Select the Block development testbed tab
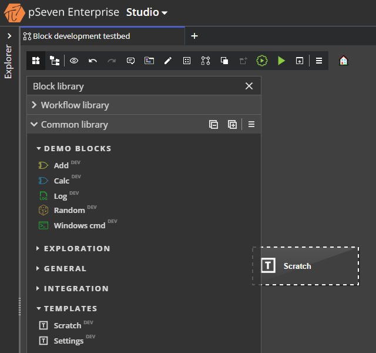Image resolution: width=376 pixels, height=353 pixels. coord(81,36)
